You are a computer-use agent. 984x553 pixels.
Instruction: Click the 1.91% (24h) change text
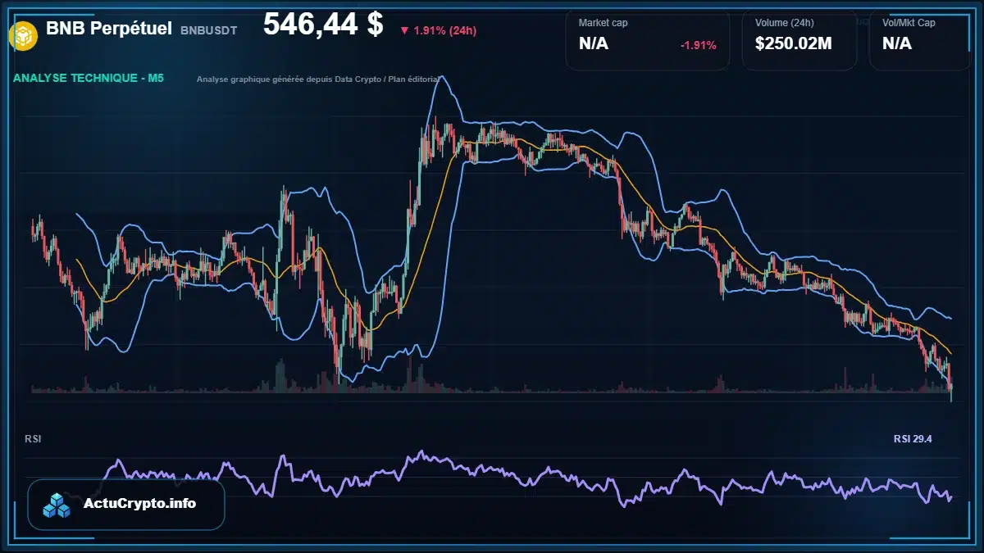pyautogui.click(x=445, y=31)
